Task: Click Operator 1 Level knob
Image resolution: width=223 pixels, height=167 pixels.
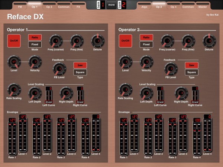Action: coord(14,62)
